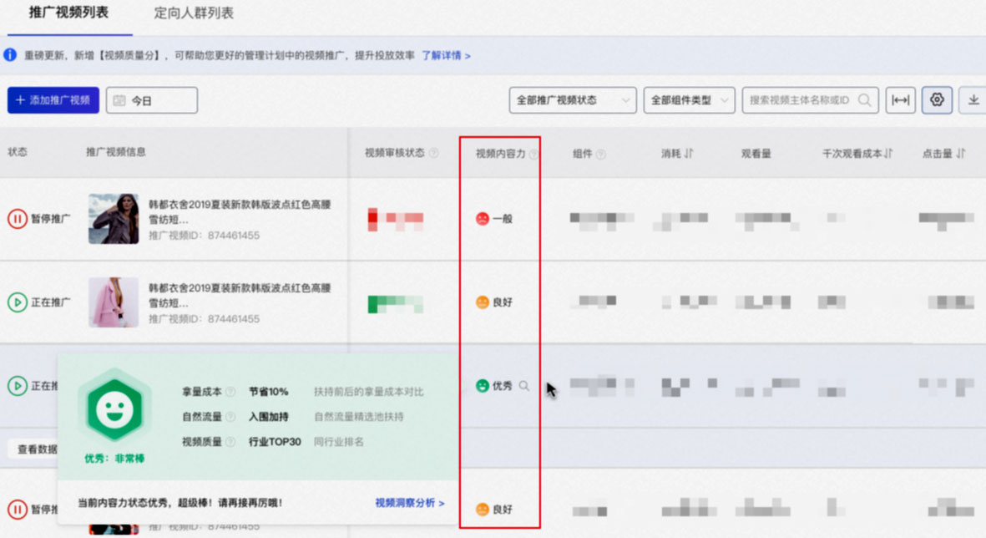Click the search magnifier icon in the search box
Screen dimensions: 986x538
point(865,100)
